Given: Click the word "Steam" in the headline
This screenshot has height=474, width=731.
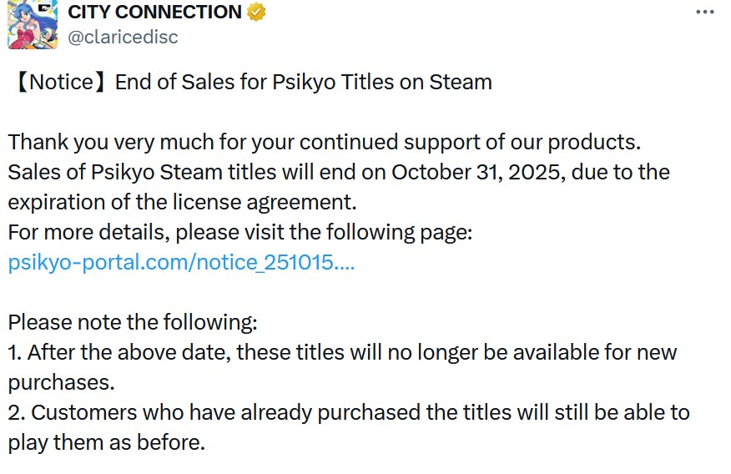Looking at the screenshot, I should pyautogui.click(x=460, y=82).
